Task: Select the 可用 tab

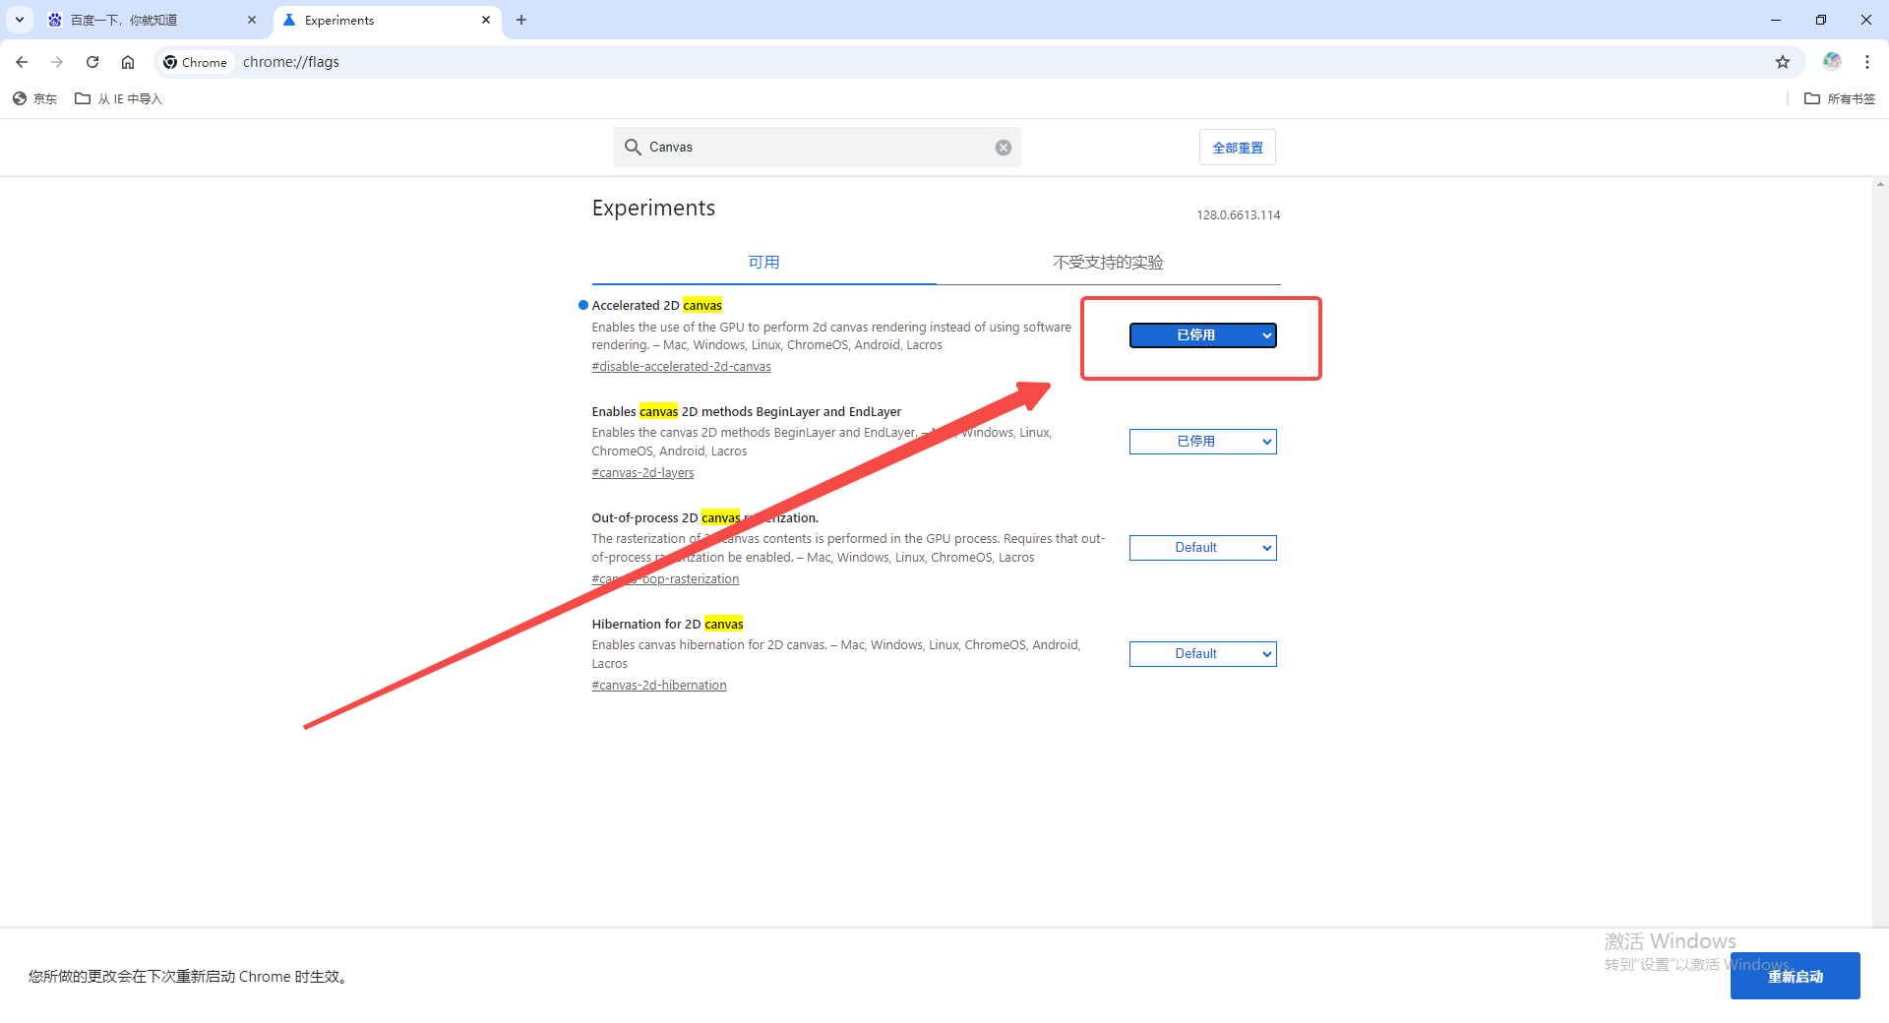Action: coord(763,263)
